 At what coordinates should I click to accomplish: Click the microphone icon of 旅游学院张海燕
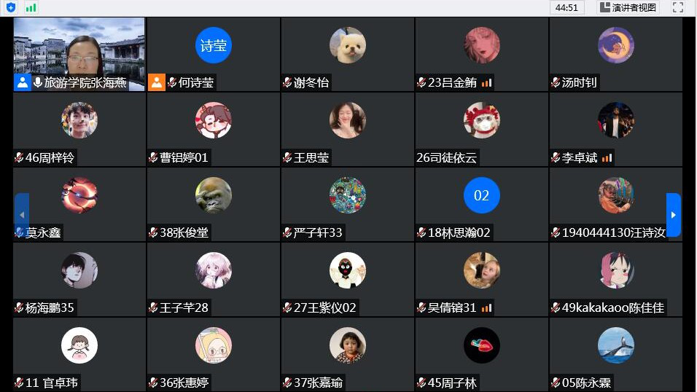pos(38,82)
